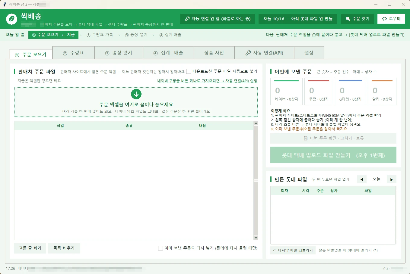Viewport: 410px width, 274px height.
Task: Click the 네이버 order count card
Action: [287, 91]
